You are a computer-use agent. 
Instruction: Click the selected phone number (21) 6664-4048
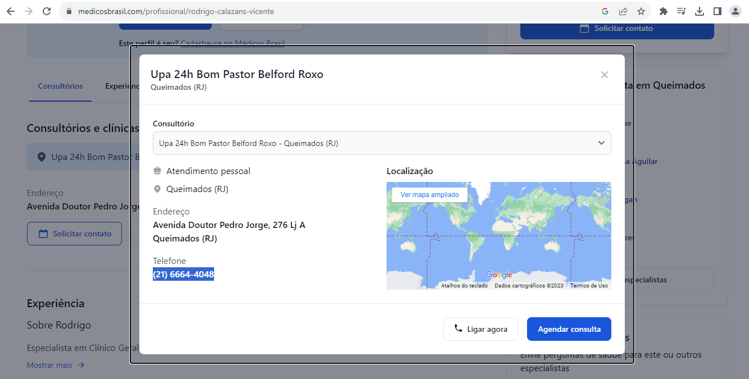coord(183,275)
